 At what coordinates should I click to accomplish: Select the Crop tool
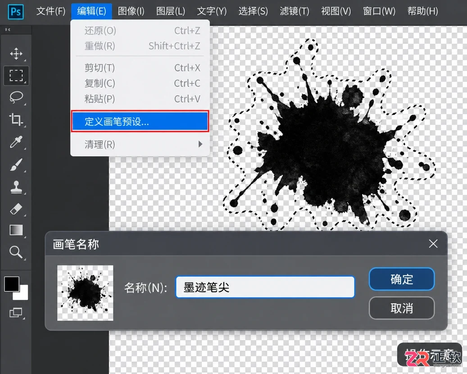click(x=16, y=119)
